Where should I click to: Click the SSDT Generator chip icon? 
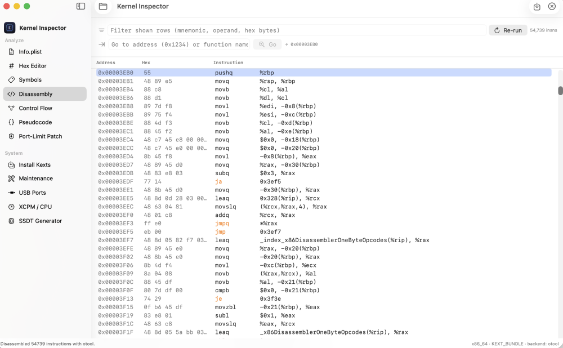[11, 221]
